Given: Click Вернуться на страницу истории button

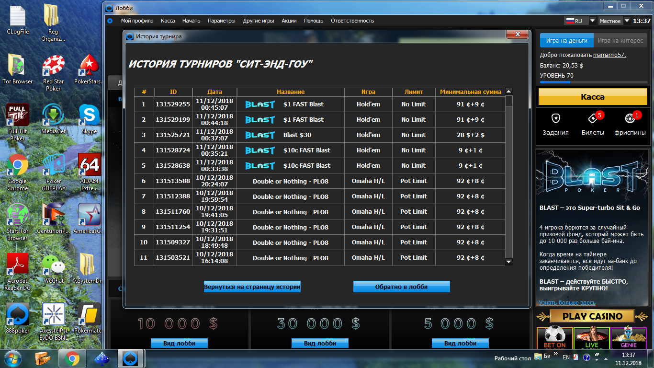Looking at the screenshot, I should (x=252, y=287).
